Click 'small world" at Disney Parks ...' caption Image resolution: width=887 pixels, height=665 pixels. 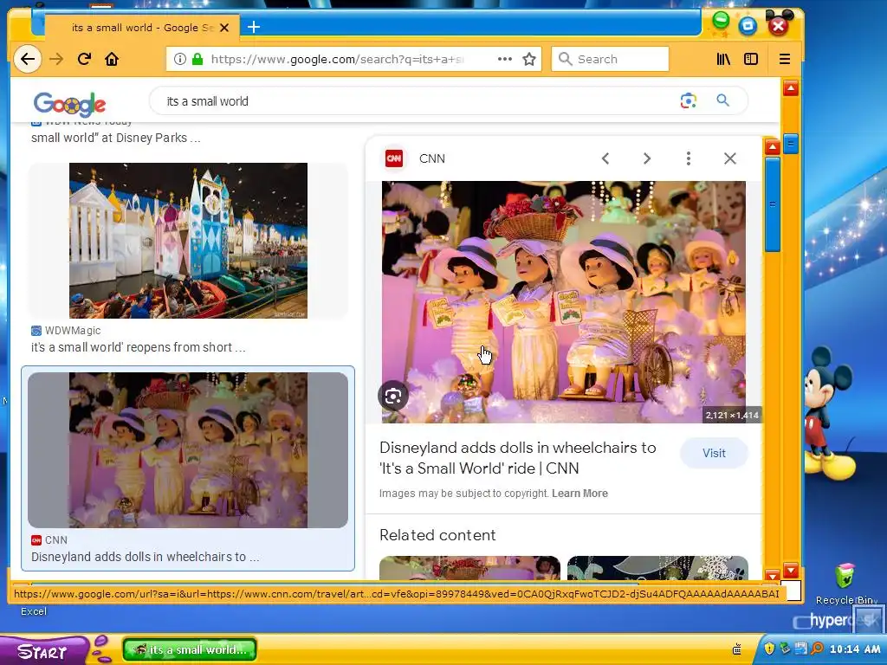(115, 138)
